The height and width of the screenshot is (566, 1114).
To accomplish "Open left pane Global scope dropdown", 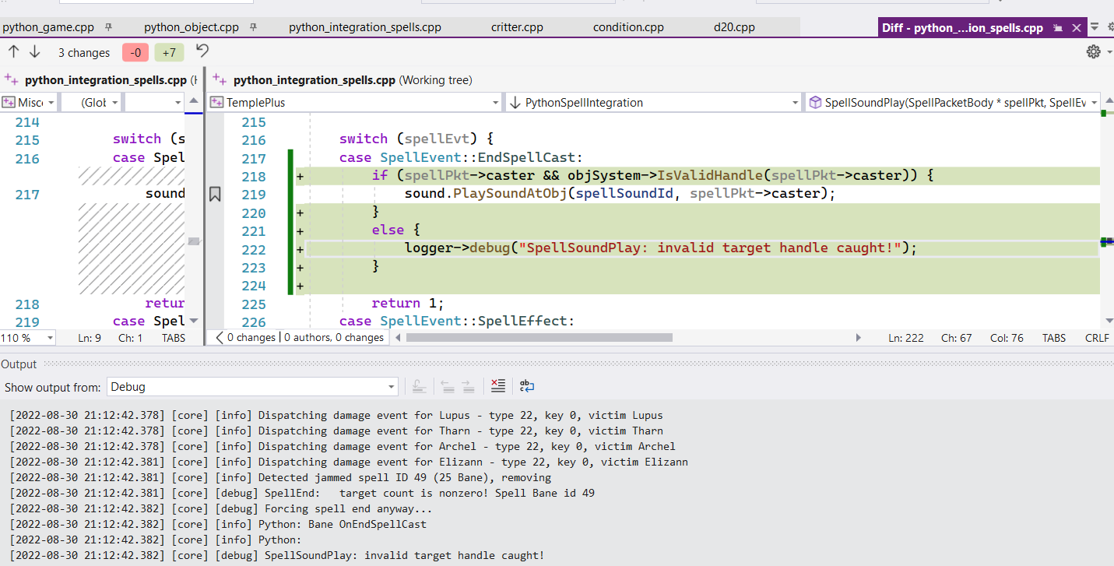I will (91, 102).
